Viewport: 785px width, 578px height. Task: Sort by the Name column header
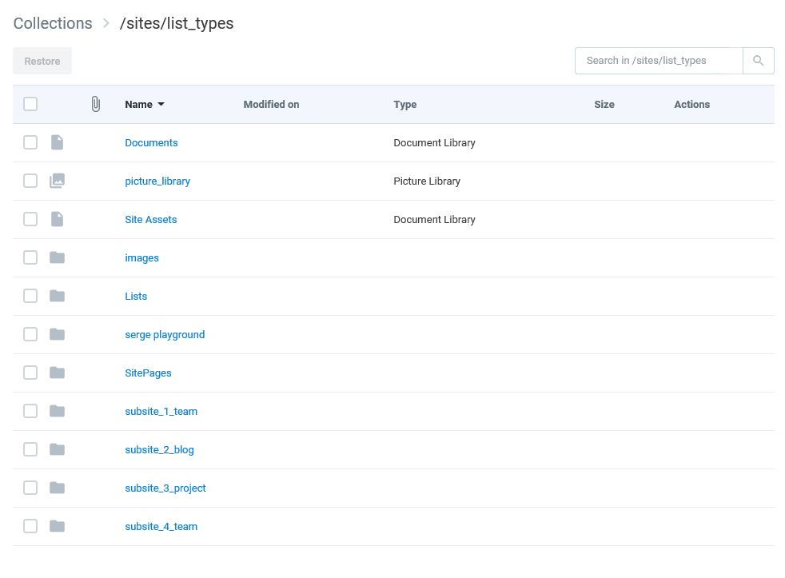click(x=145, y=104)
